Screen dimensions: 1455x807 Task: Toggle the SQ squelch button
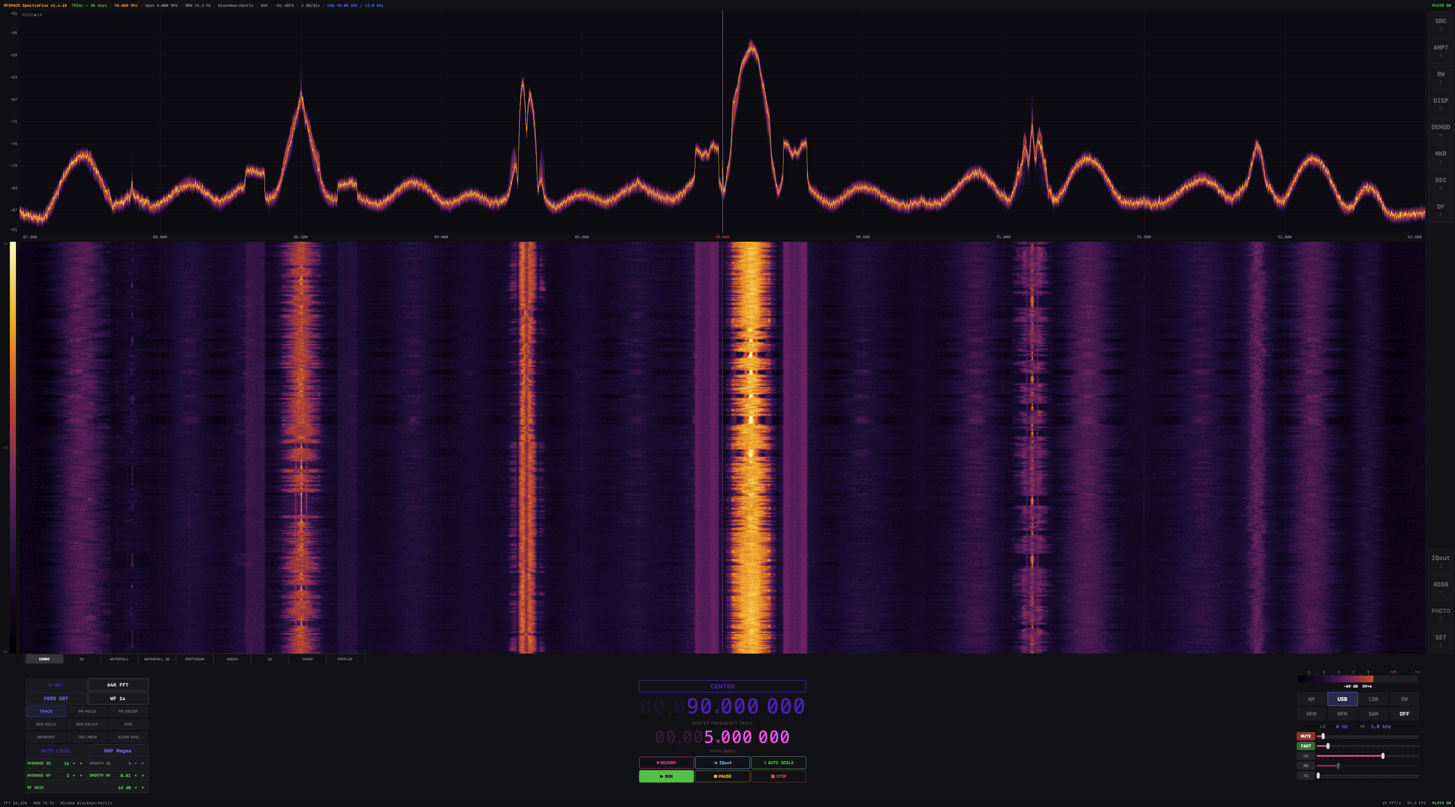tap(1305, 776)
